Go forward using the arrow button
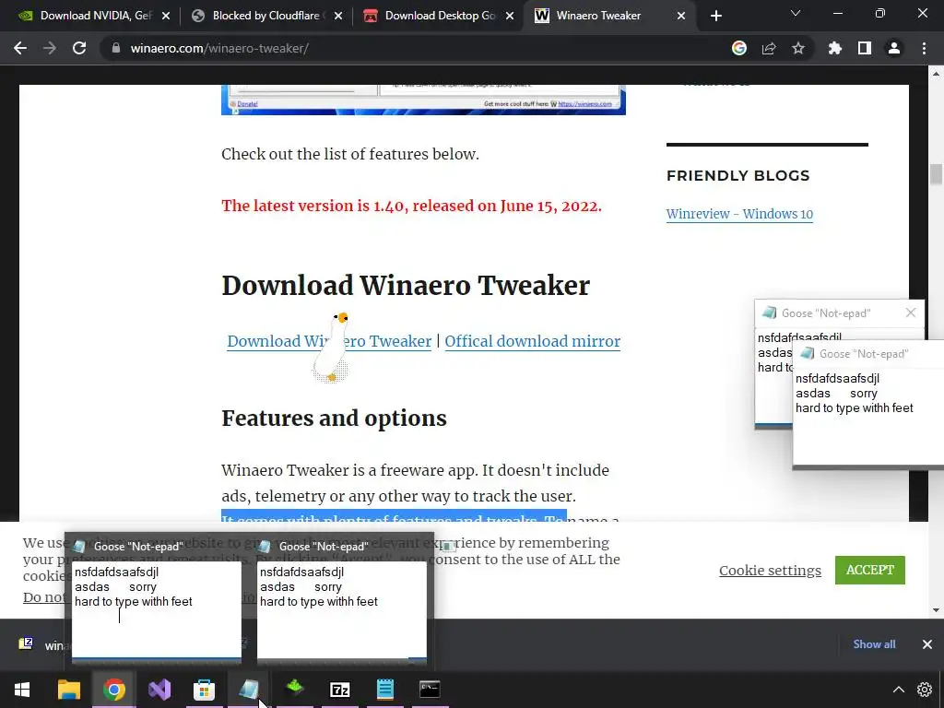This screenshot has width=944, height=708. coord(50,48)
